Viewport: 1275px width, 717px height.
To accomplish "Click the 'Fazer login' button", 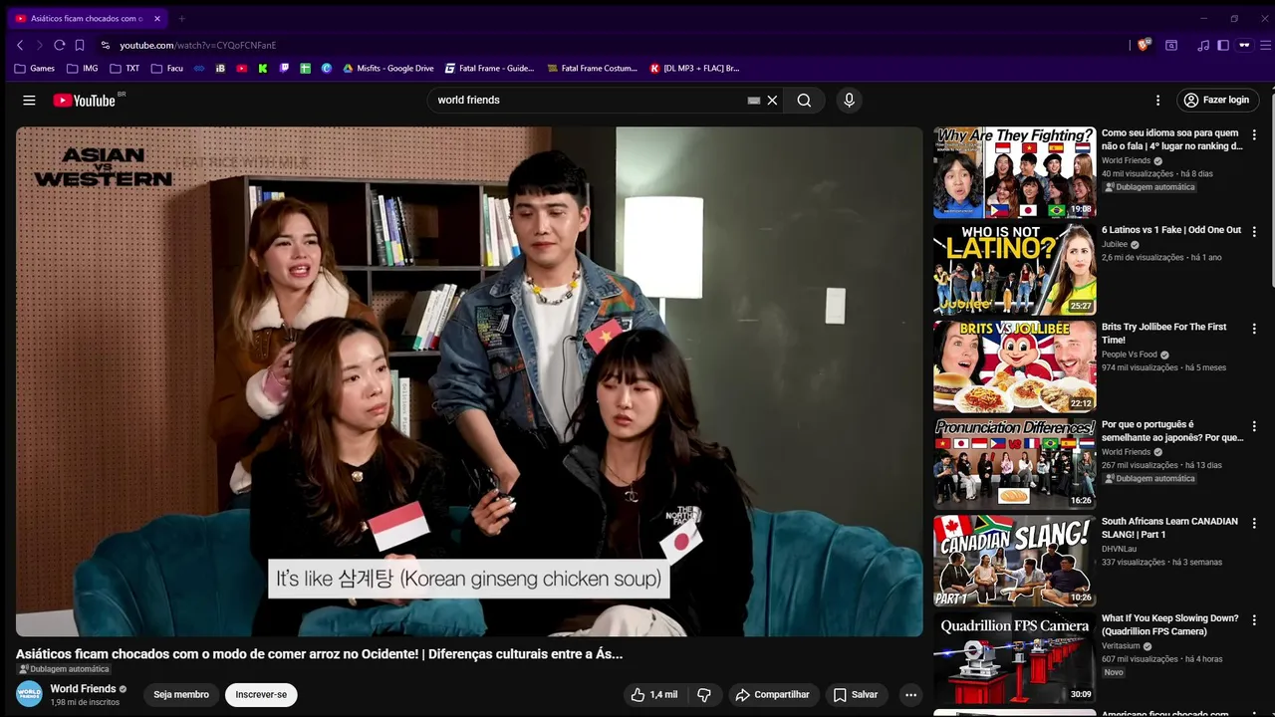I will point(1216,100).
